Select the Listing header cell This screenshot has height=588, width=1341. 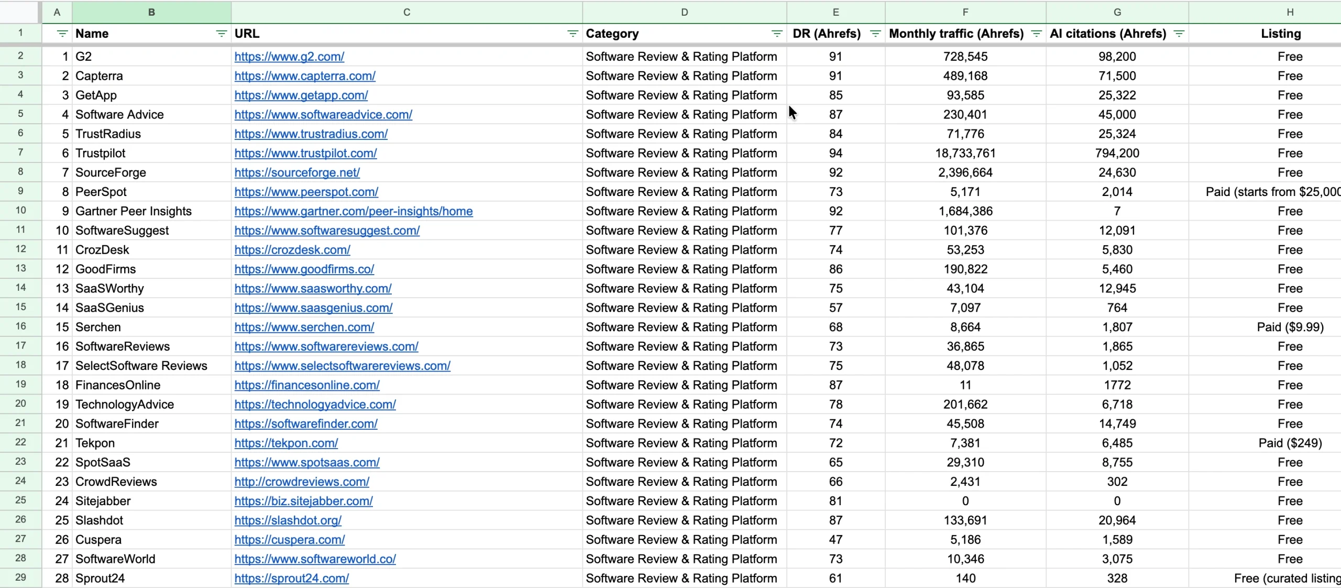[1265, 34]
